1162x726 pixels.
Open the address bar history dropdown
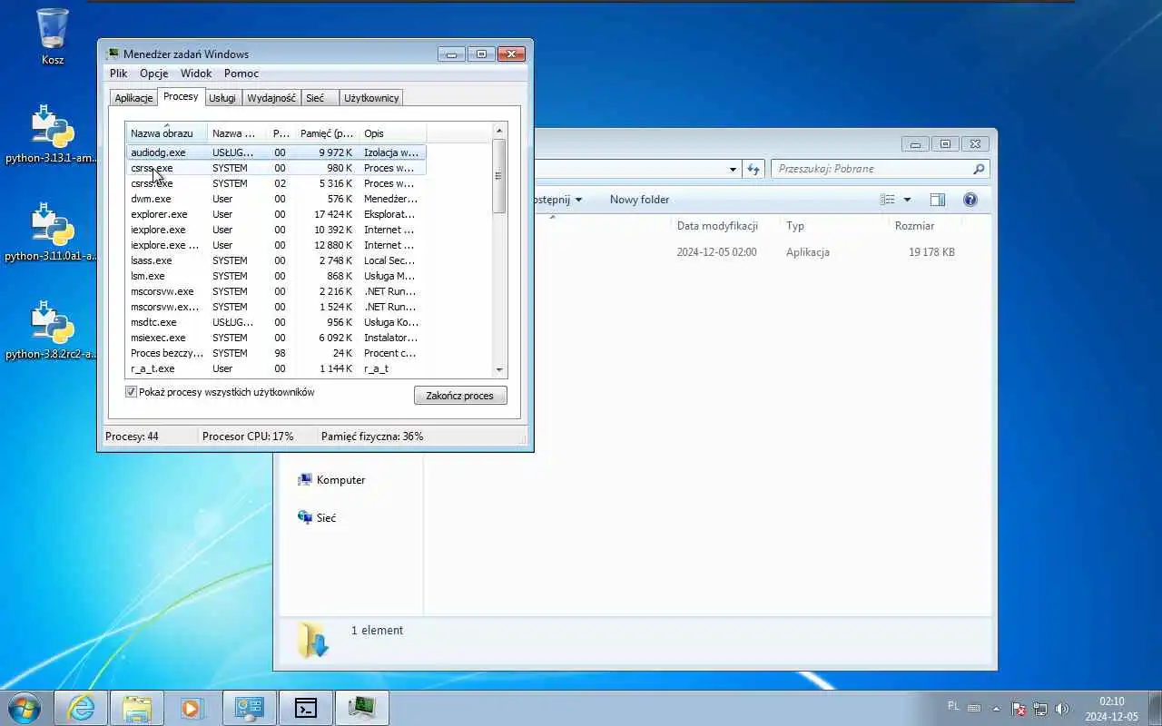pos(733,169)
